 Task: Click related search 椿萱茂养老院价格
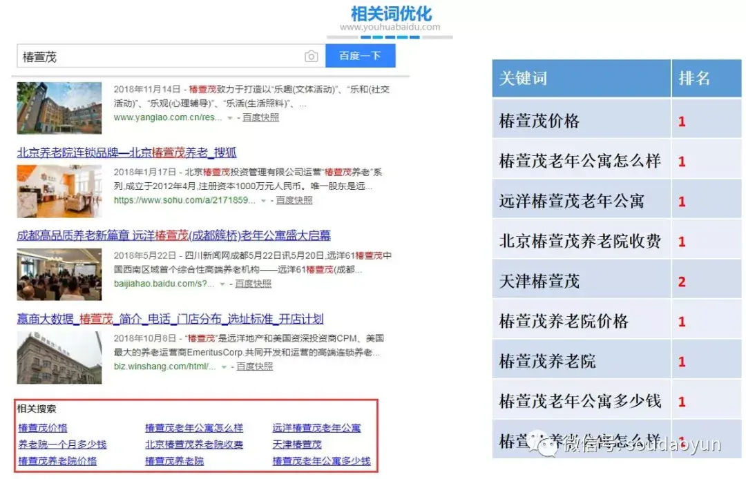tap(57, 461)
